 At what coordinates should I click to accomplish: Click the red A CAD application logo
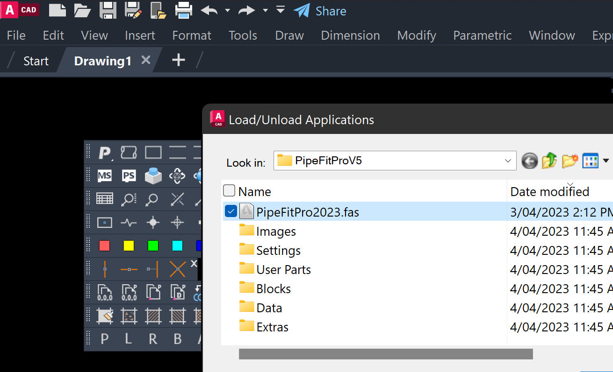pos(19,10)
